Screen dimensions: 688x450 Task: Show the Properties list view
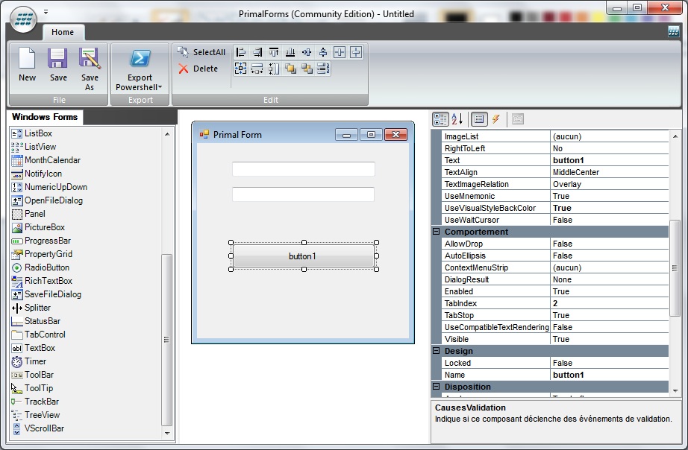pyautogui.click(x=479, y=119)
